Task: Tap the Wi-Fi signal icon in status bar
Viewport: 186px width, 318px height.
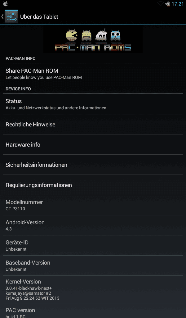Action: (161, 4)
